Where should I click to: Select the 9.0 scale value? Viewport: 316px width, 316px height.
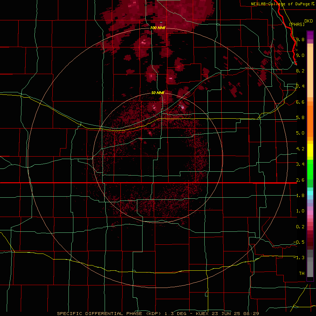click(300, 55)
